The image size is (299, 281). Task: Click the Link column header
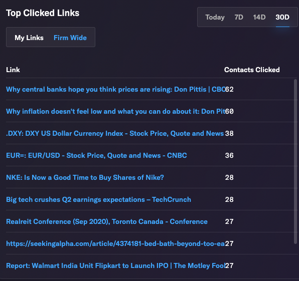(x=13, y=70)
